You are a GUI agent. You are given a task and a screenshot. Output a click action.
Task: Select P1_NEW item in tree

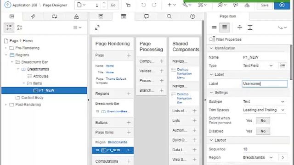(x=44, y=90)
